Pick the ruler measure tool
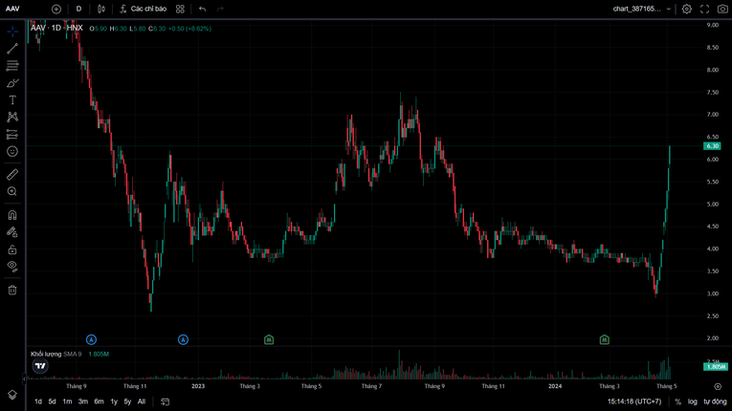The image size is (732, 411). pos(12,175)
